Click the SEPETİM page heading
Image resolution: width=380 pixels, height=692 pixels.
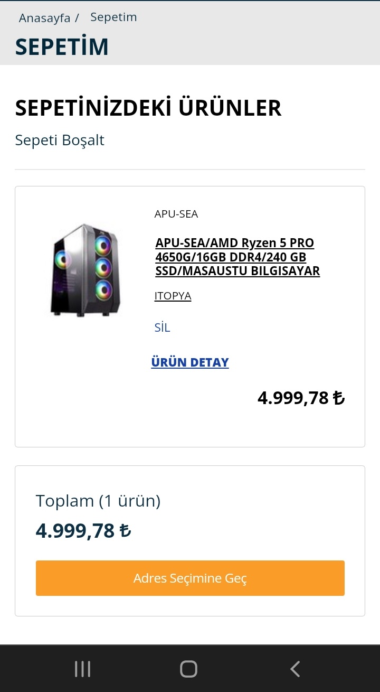pos(62,46)
